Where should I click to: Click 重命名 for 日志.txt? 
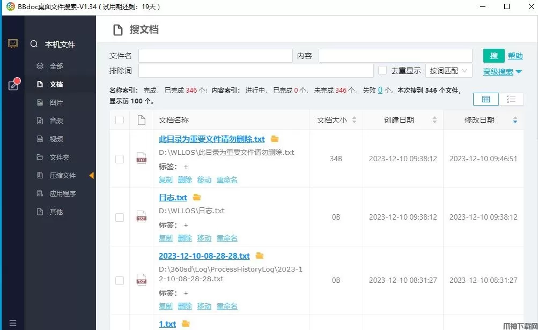pos(227,238)
